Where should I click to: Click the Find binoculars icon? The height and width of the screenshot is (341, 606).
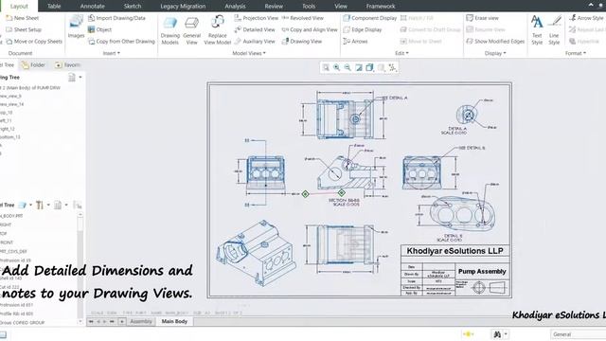pyautogui.click(x=497, y=334)
